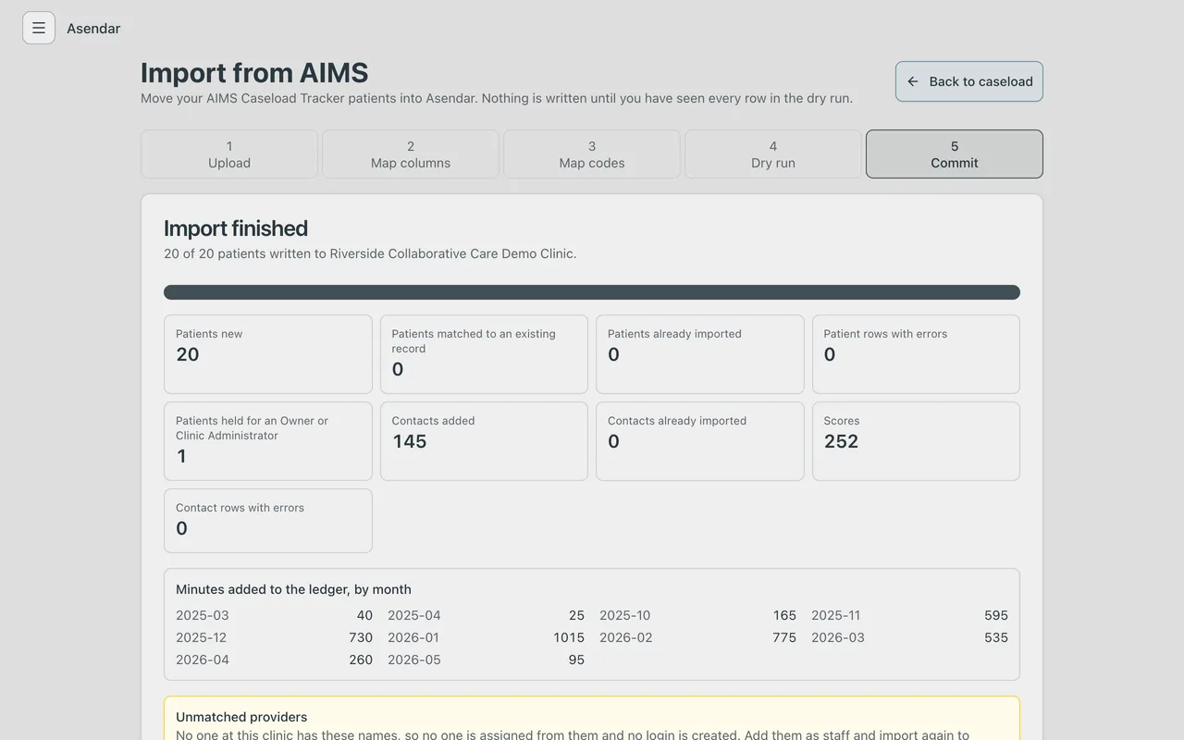Open the hamburger menu button
The image size is (1184, 740).
point(39,28)
